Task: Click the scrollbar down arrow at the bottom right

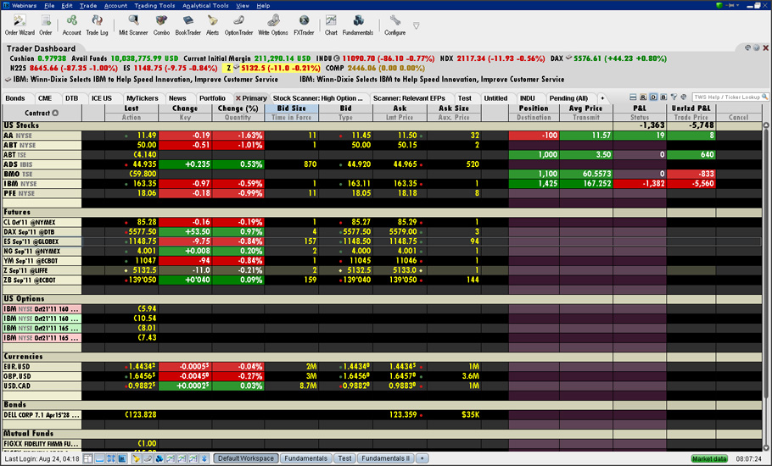Action: point(766,447)
